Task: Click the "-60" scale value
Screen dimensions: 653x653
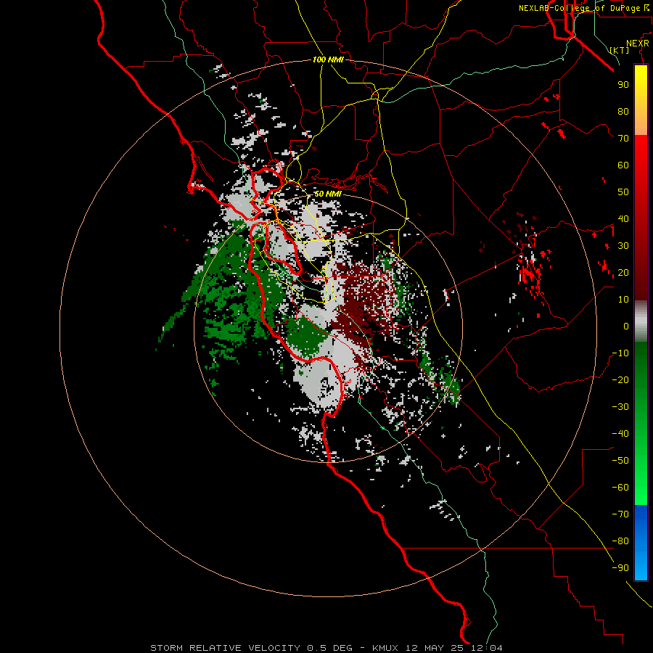Action: pos(620,488)
